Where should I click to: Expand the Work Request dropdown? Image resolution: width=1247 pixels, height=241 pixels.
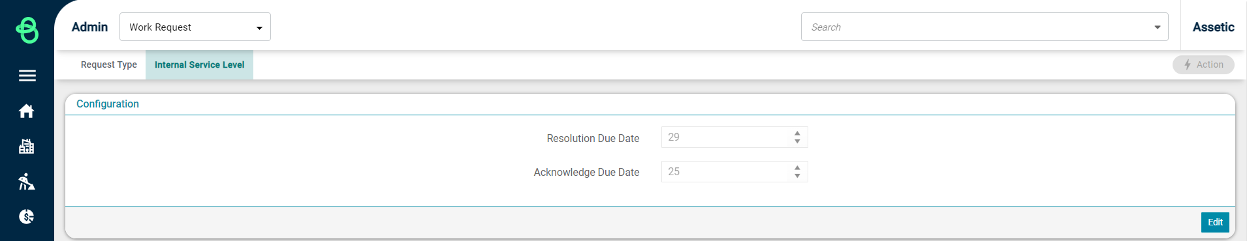click(x=195, y=27)
